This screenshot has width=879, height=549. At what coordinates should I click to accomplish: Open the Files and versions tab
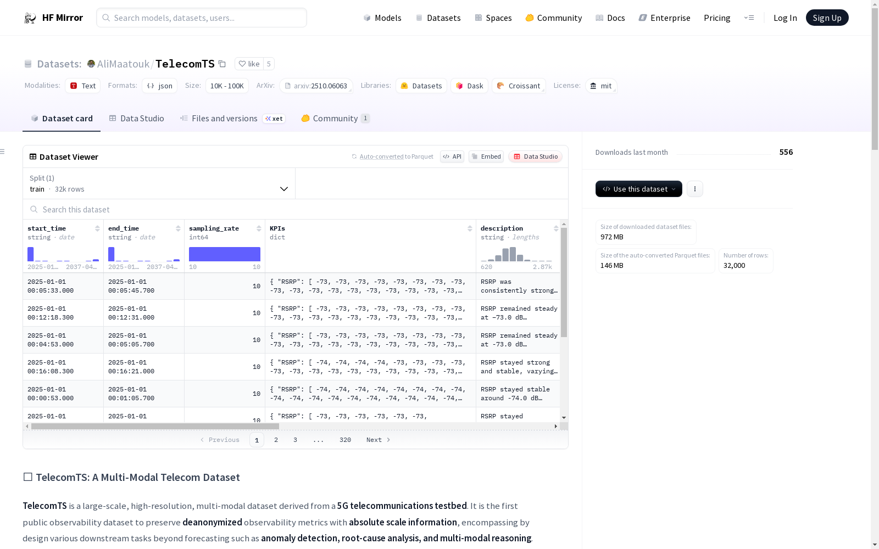(x=232, y=119)
